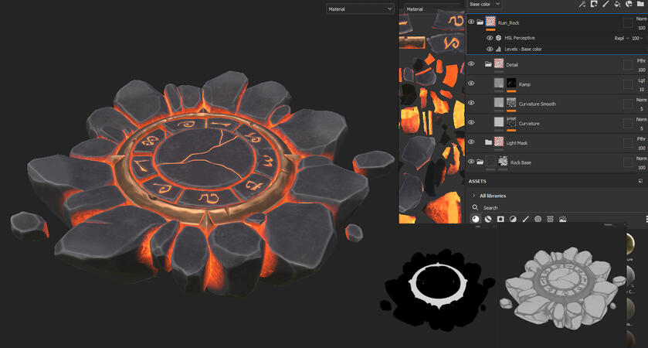Add a new folder to layer stack
The width and height of the screenshot is (648, 348).
pos(641,4)
